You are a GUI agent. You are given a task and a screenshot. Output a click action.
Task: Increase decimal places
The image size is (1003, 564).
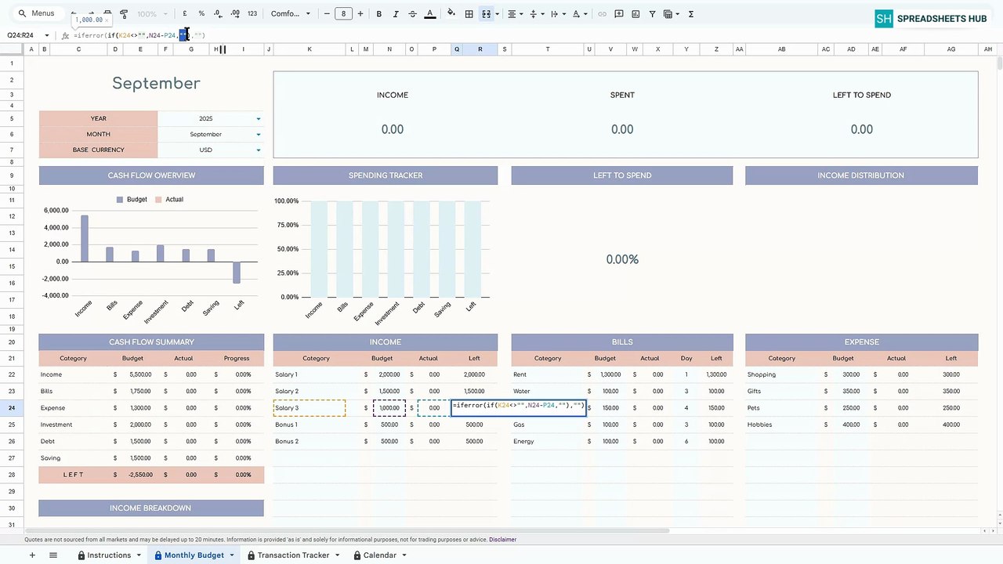[235, 14]
